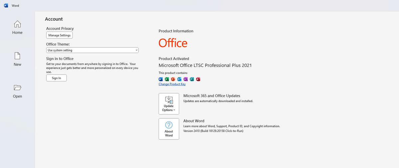Click the Excel icon under product contents

[167, 79]
